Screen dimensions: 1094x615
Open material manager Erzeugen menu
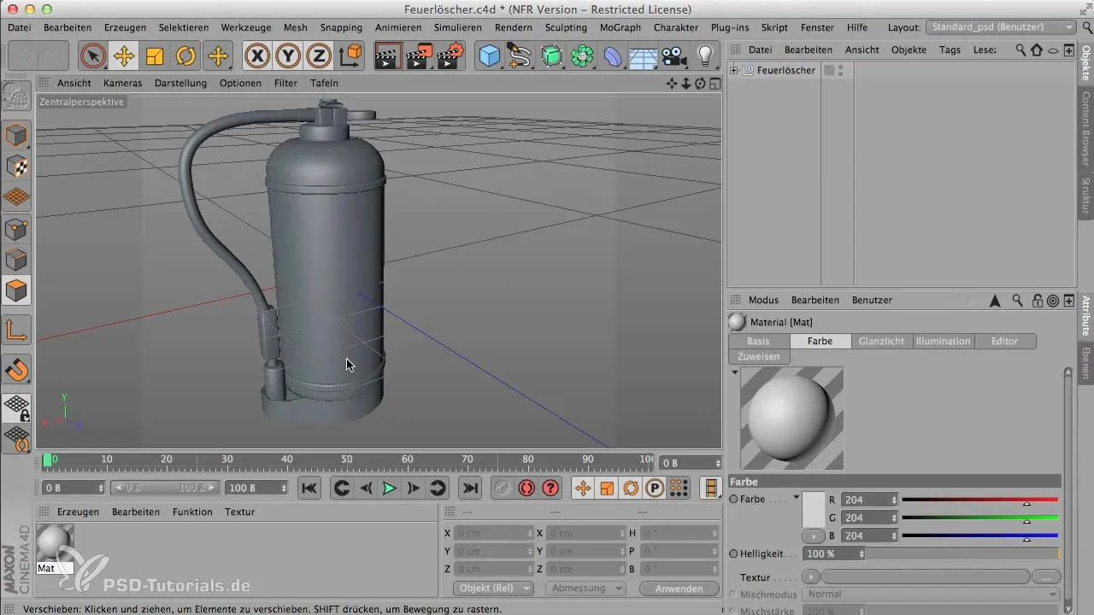tap(78, 512)
